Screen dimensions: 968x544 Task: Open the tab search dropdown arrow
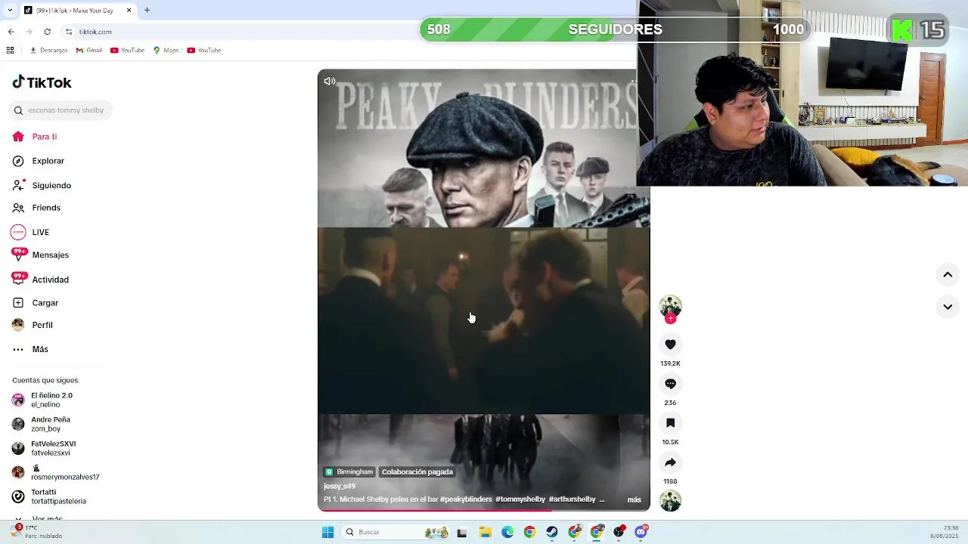click(9, 11)
